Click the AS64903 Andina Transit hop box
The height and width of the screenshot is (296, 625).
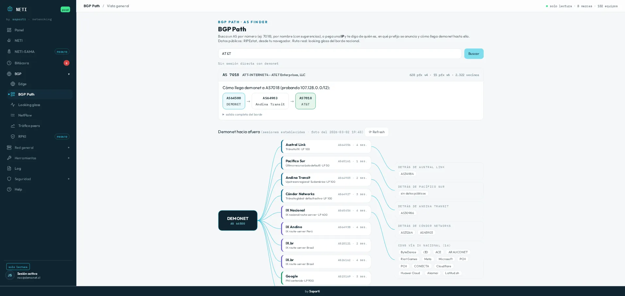tap(270, 101)
